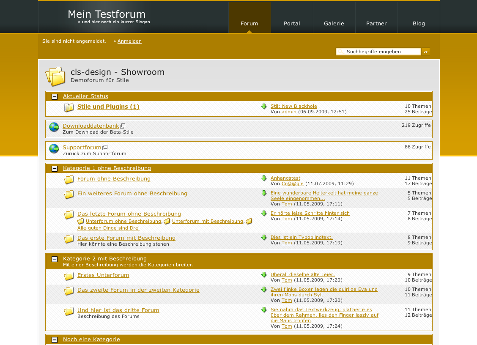Image resolution: width=477 pixels, height=345 pixels.
Task: Collapse Kategorie 1 ohne Beschreibung section
Action: pos(55,169)
